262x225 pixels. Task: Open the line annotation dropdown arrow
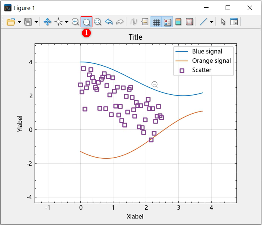tap(212, 22)
